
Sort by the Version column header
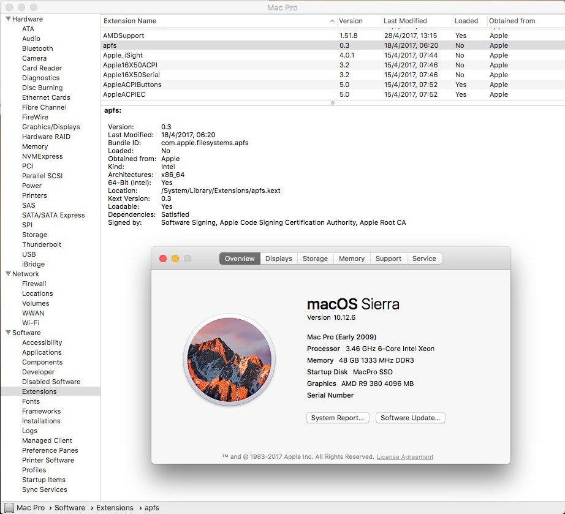(359, 21)
